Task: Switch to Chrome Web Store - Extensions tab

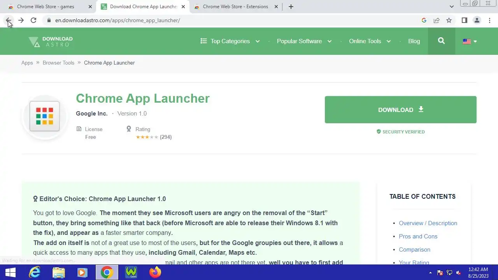Action: pos(235,7)
